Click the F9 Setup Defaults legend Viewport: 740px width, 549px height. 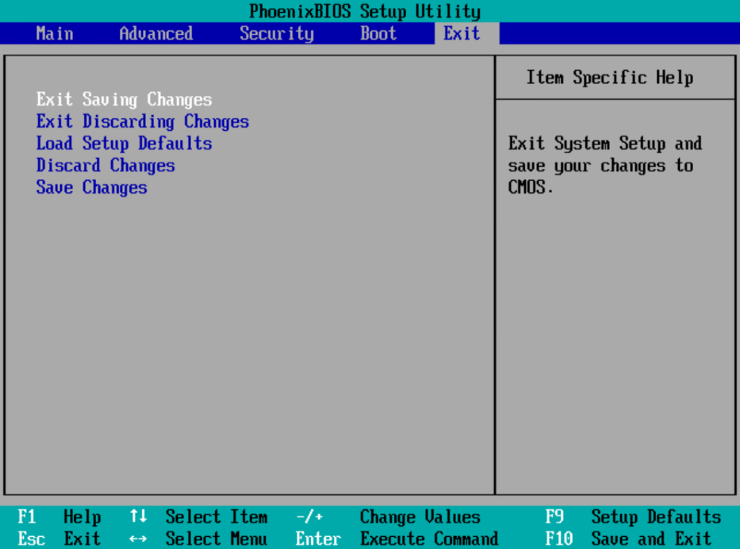633,517
